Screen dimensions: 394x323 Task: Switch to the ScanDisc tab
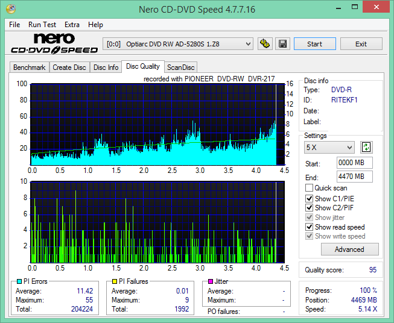[180, 67]
